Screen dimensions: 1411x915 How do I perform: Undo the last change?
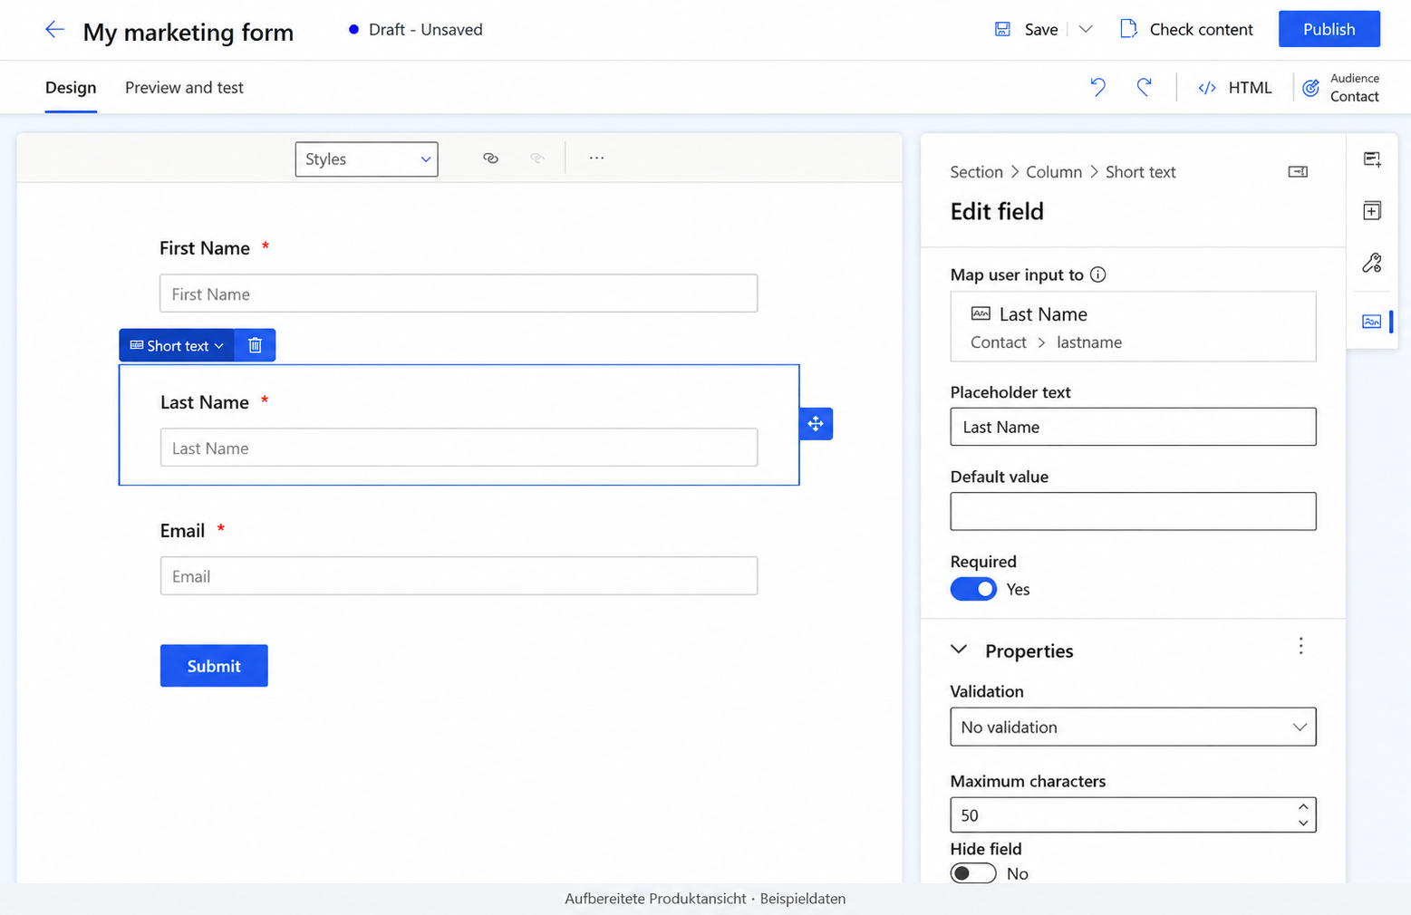click(1097, 87)
